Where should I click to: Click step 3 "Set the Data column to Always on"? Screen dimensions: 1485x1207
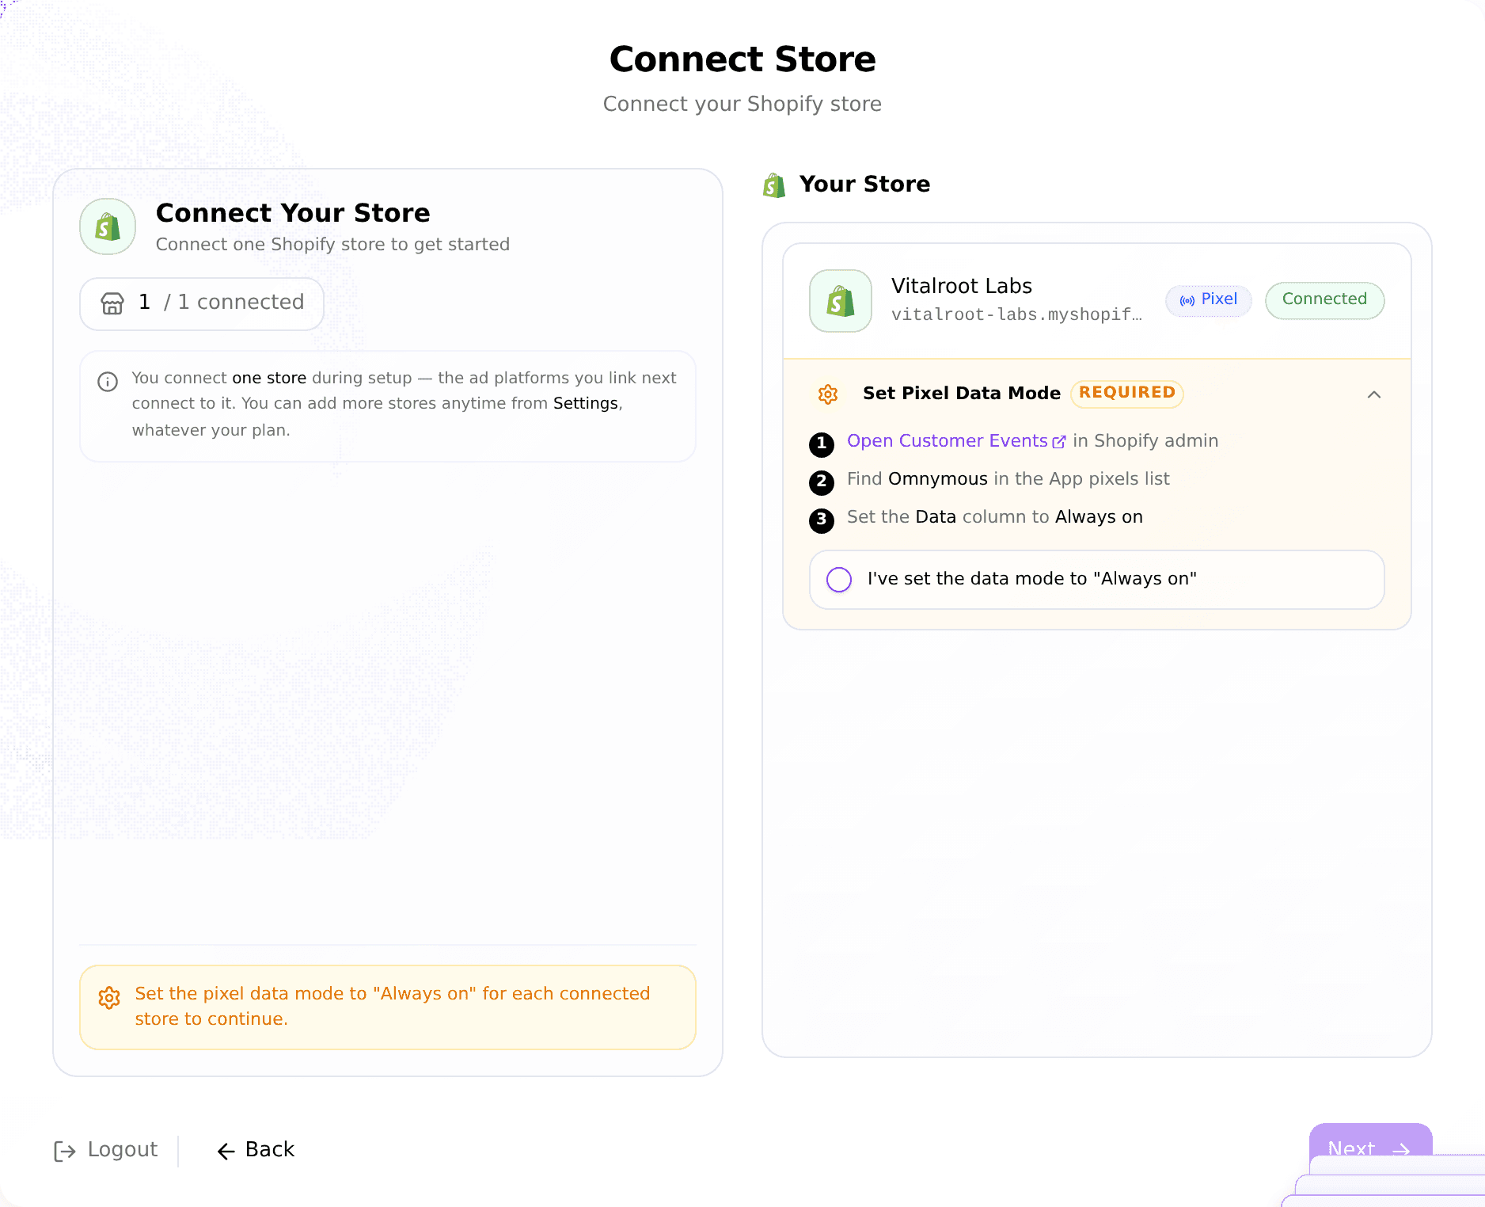(994, 517)
